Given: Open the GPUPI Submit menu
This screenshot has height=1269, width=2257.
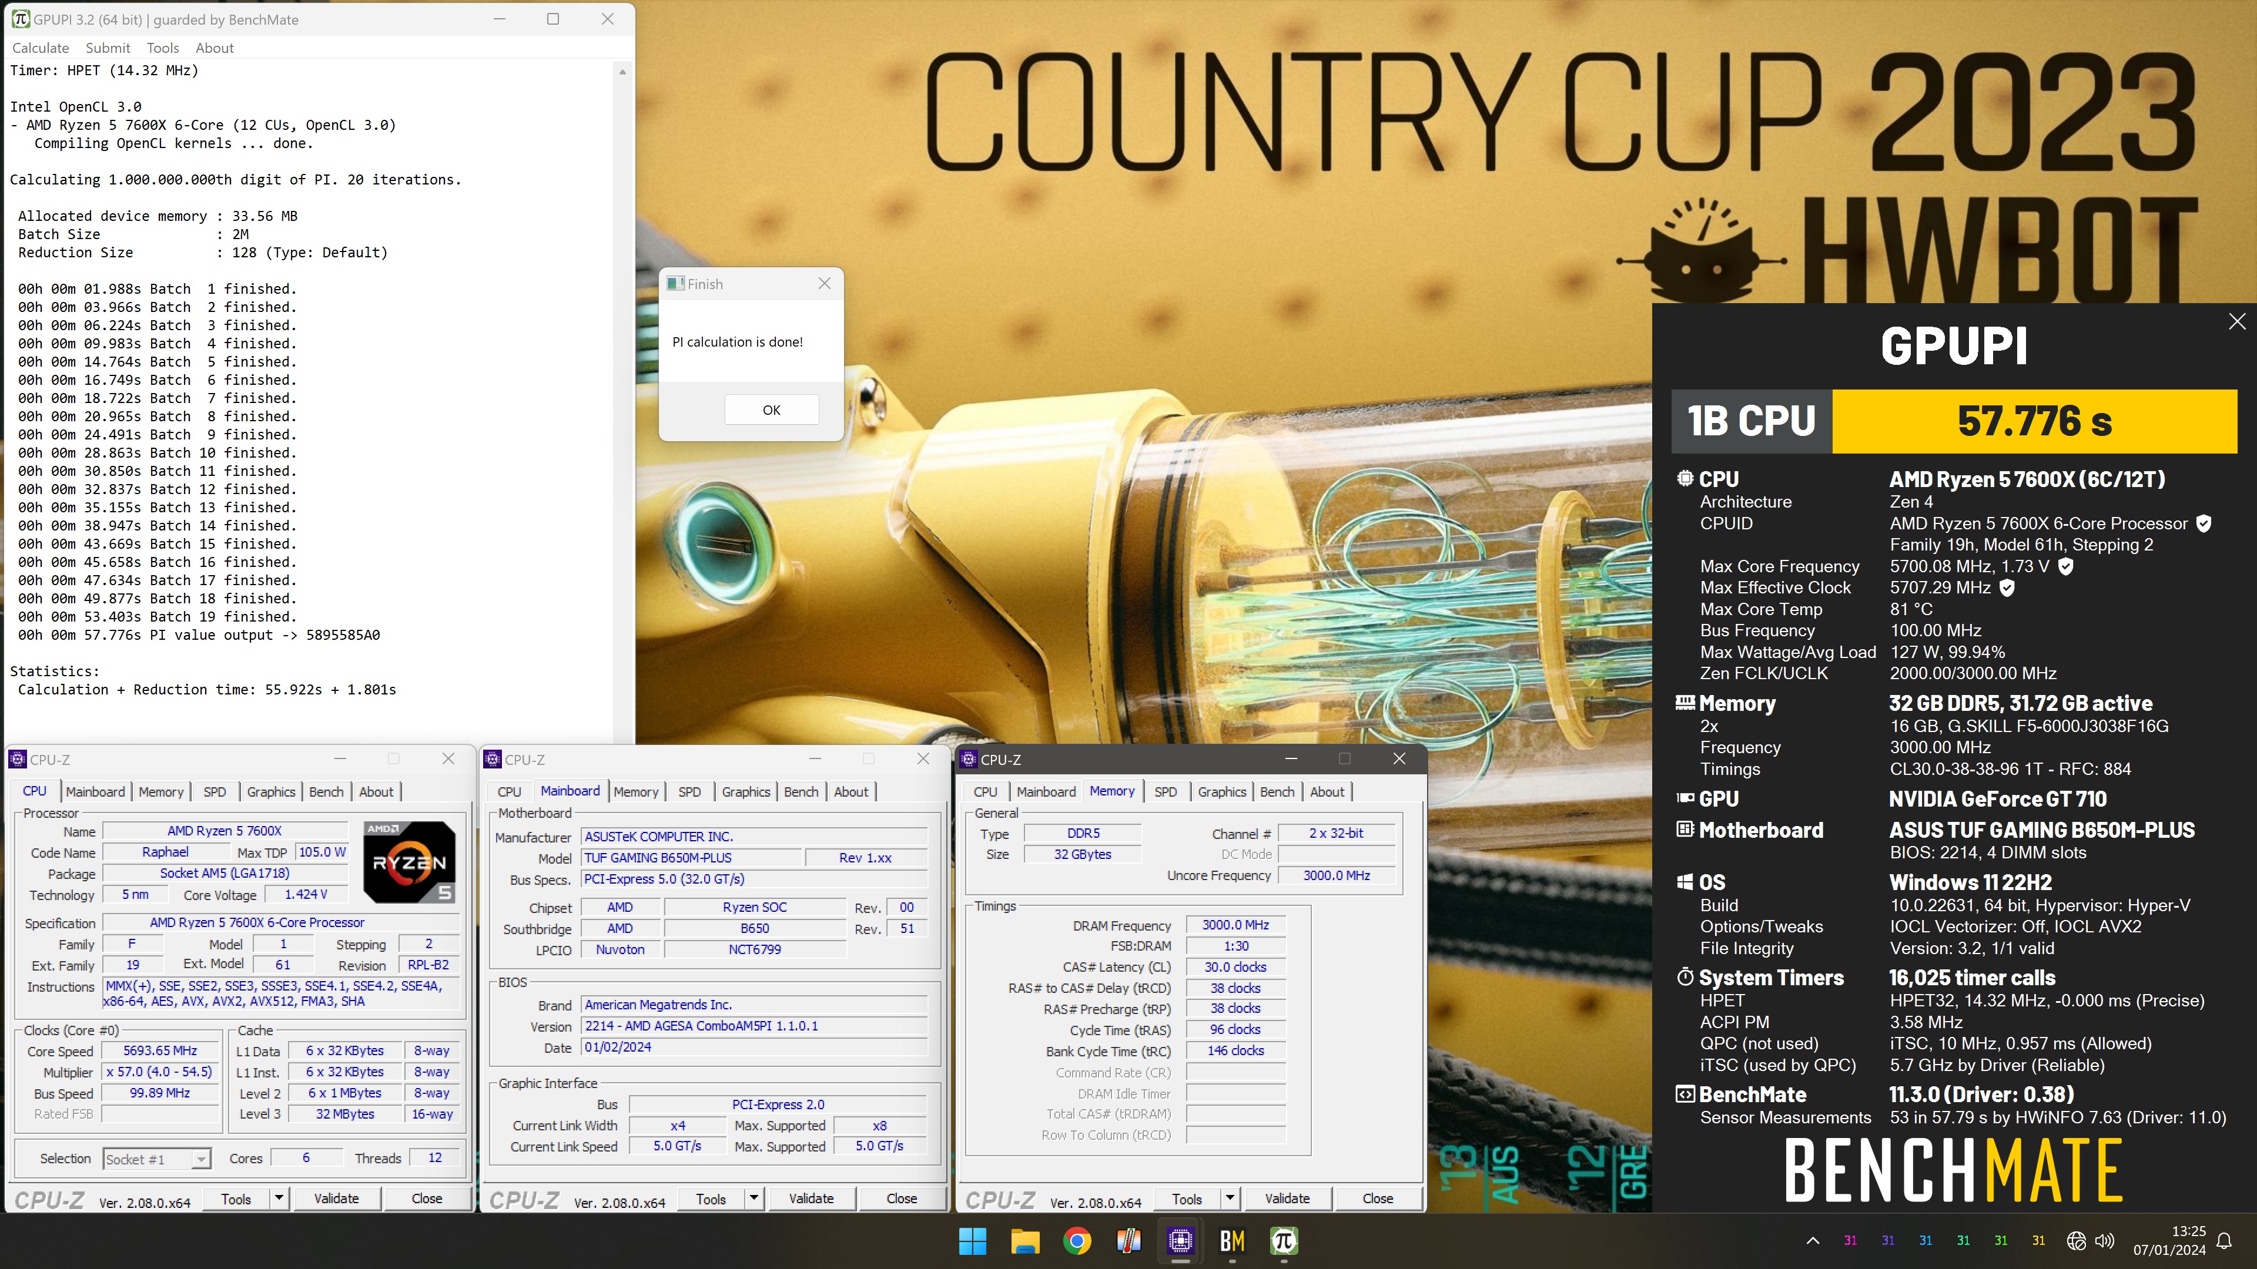Looking at the screenshot, I should point(108,48).
